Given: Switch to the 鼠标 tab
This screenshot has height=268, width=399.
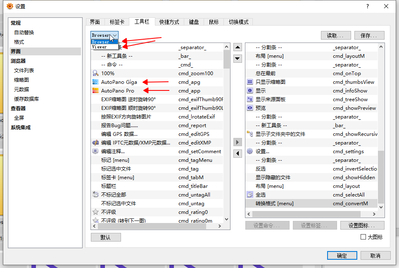Looking at the screenshot, I should [x=214, y=22].
